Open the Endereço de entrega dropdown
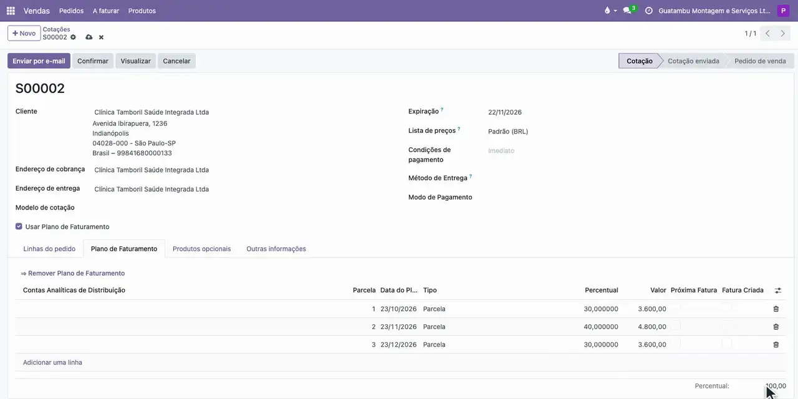Image resolution: width=798 pixels, height=399 pixels. (243, 189)
